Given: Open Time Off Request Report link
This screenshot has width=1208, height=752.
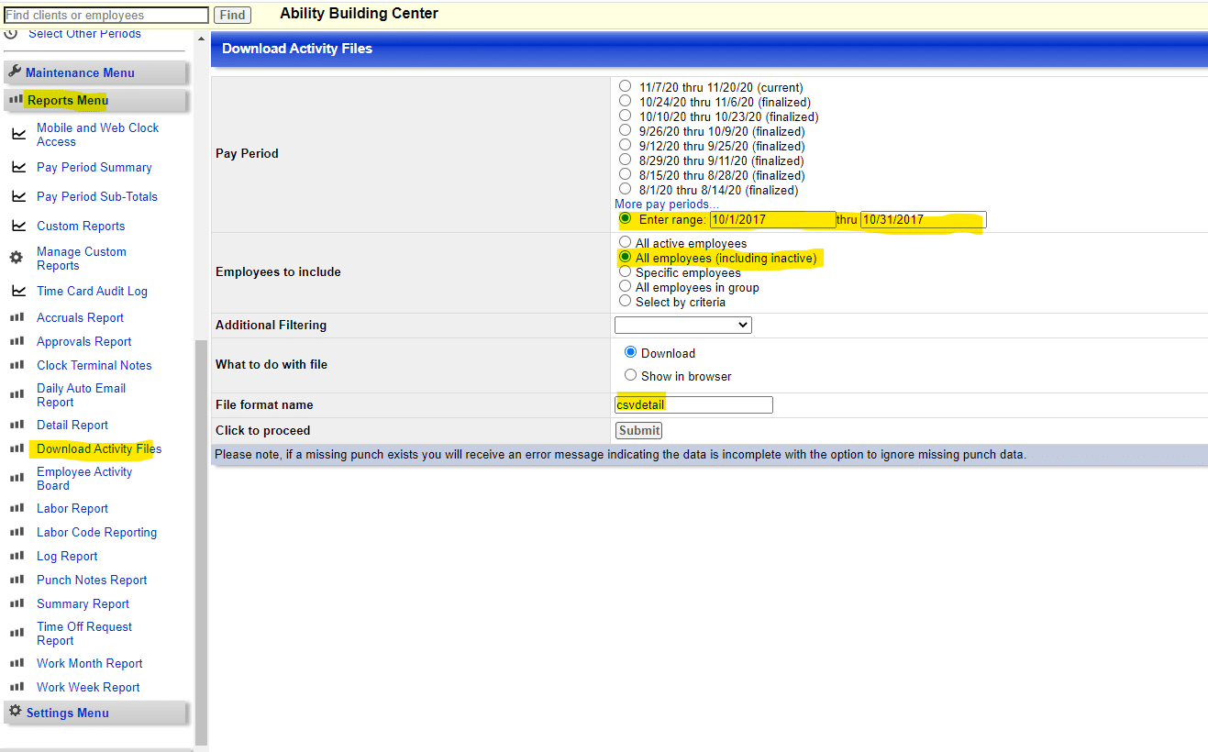Looking at the screenshot, I should click(84, 634).
